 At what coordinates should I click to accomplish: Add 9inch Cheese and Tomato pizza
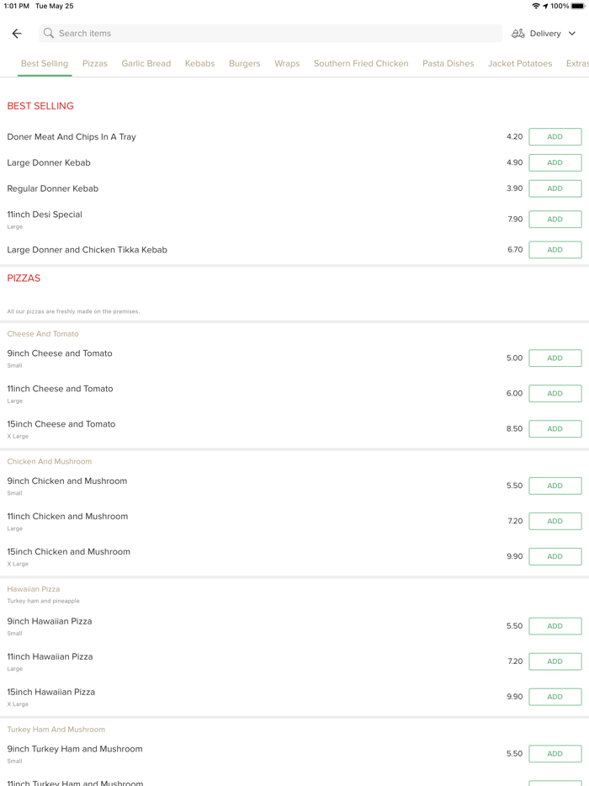pos(555,358)
